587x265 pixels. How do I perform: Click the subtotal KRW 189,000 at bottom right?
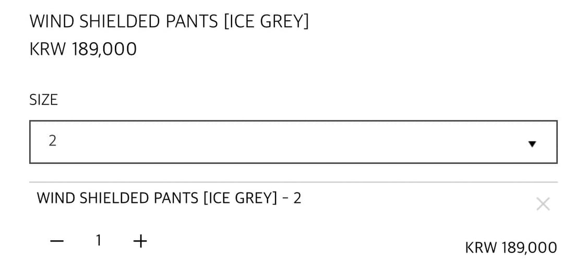coord(511,247)
